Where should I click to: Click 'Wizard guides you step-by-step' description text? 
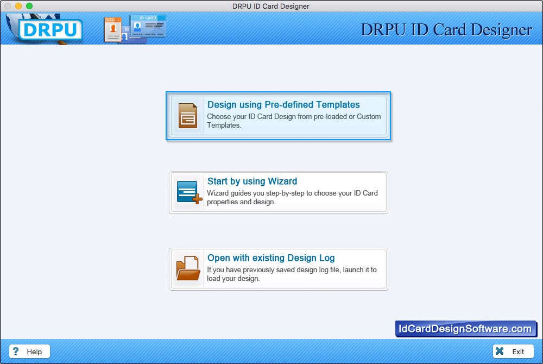click(x=292, y=197)
